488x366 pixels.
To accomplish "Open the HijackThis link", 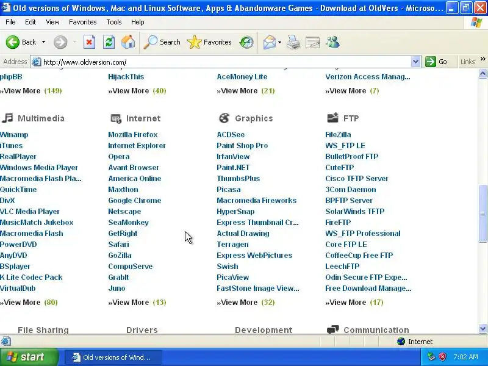I will tap(126, 77).
